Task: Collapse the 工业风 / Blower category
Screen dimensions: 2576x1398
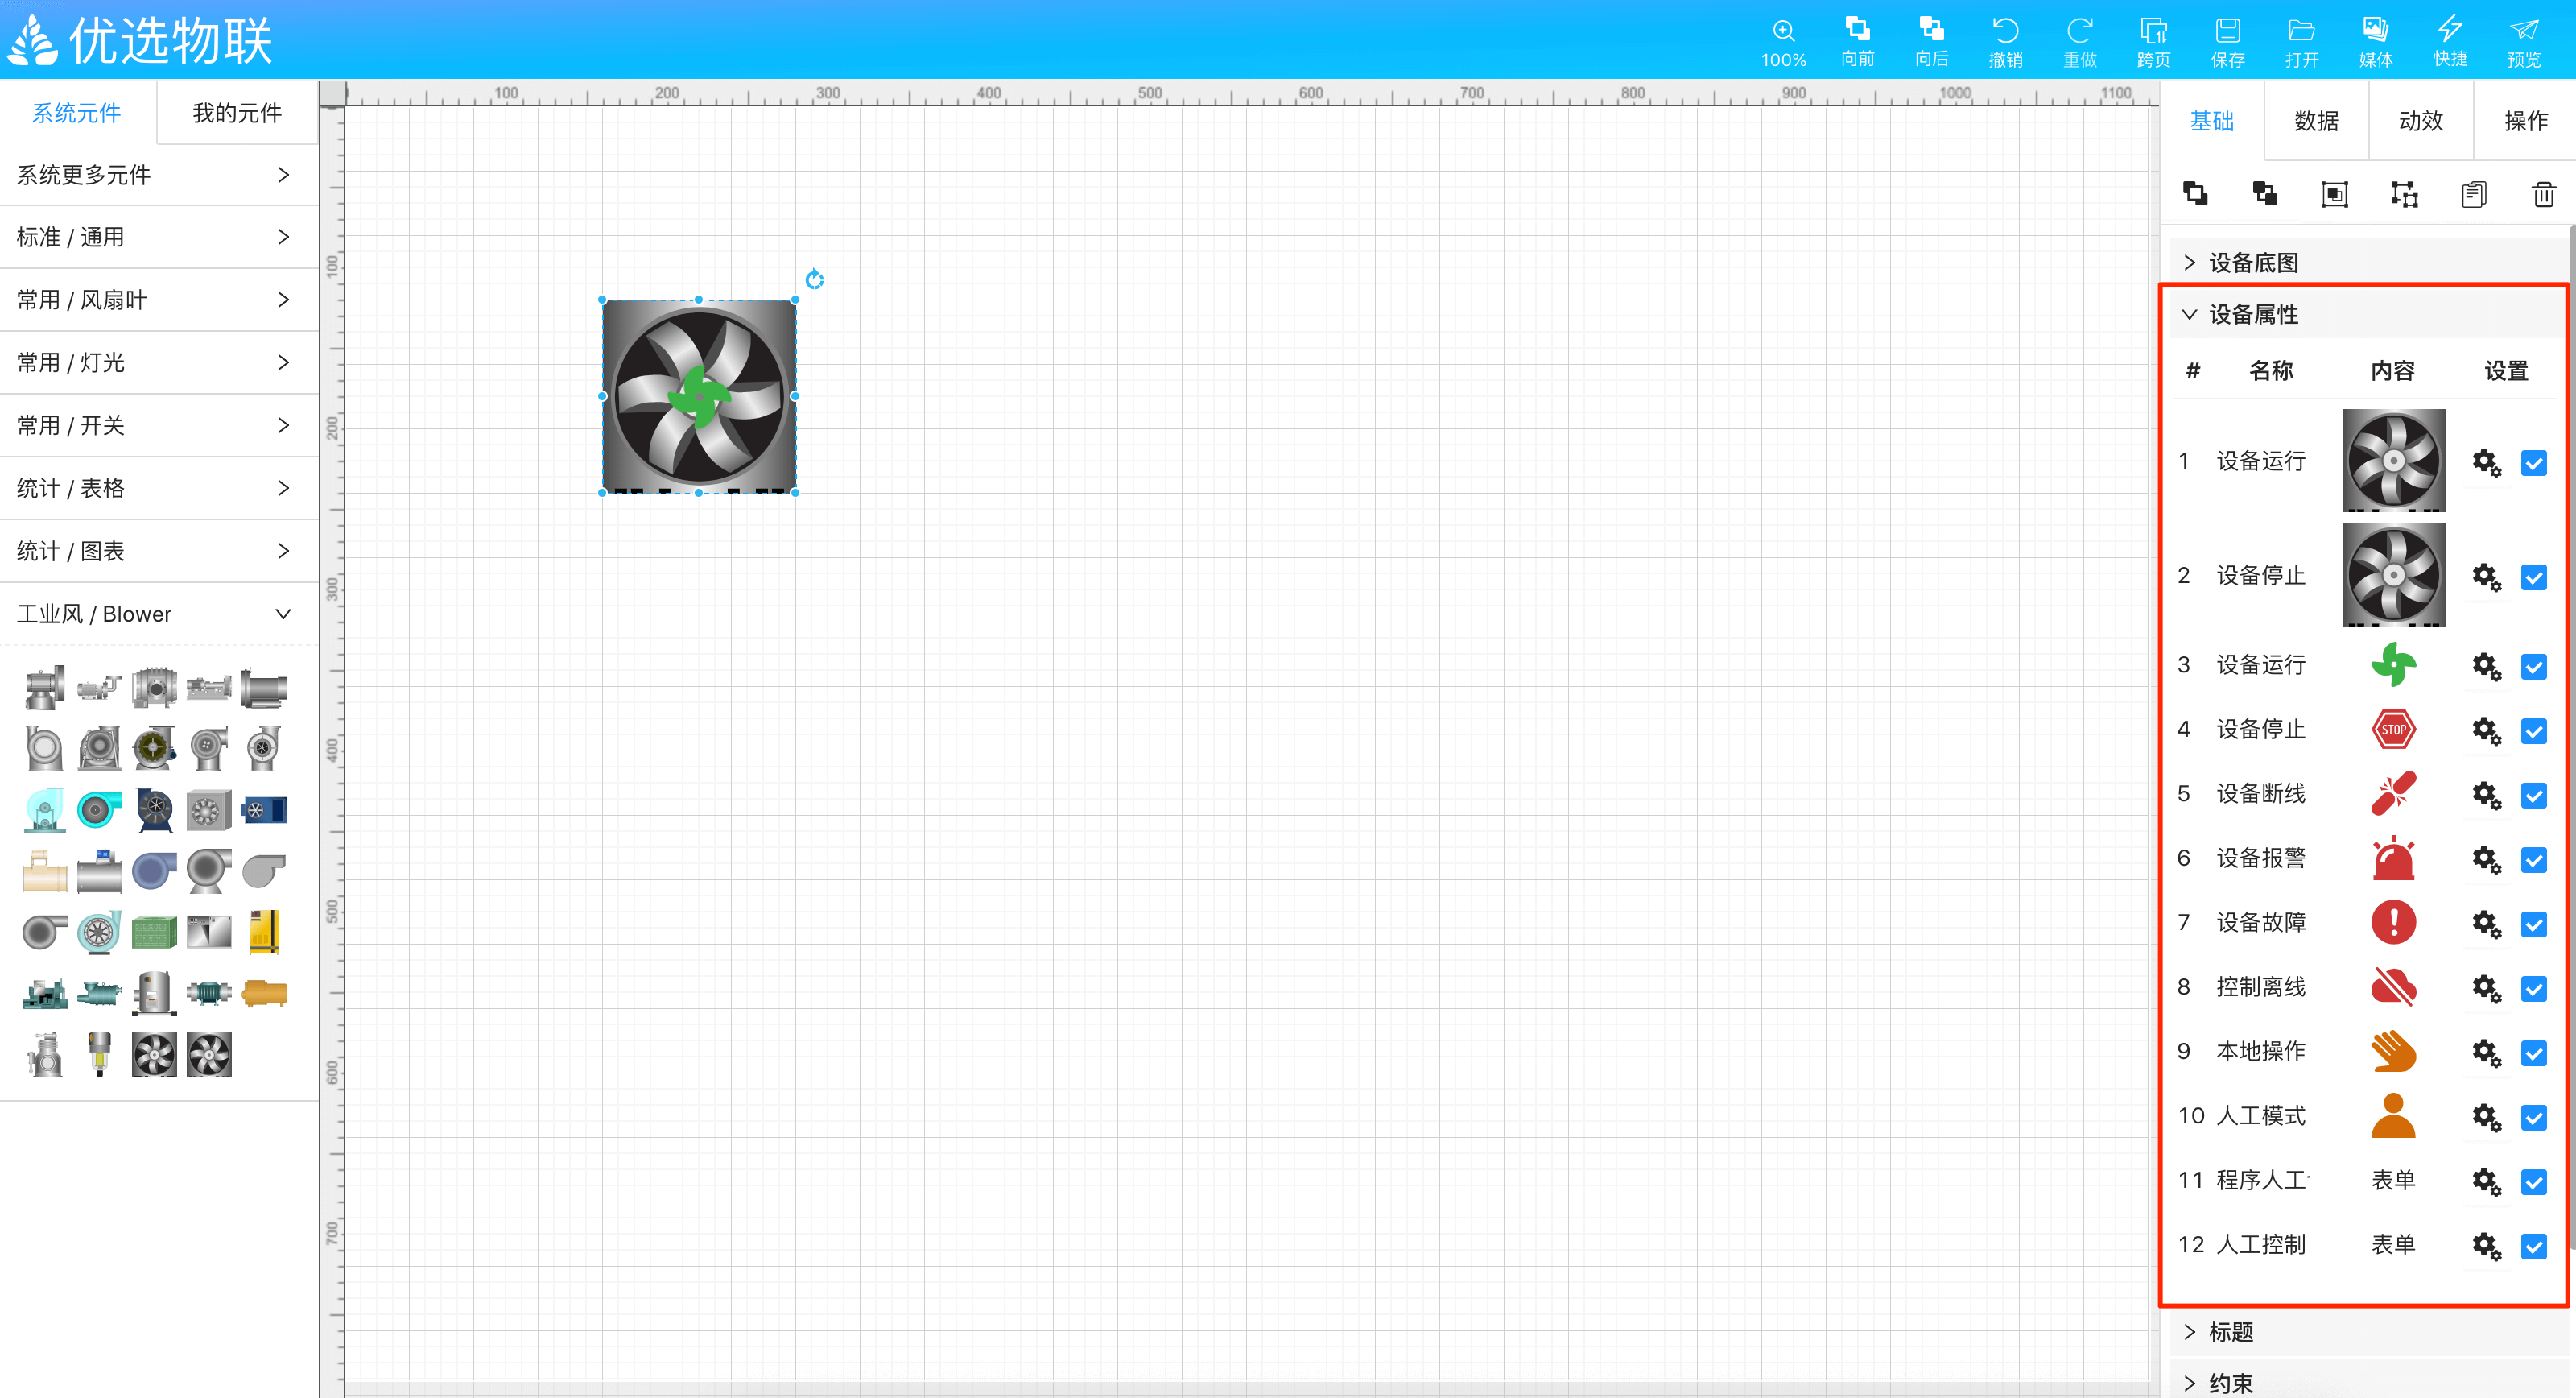Action: click(x=159, y=614)
